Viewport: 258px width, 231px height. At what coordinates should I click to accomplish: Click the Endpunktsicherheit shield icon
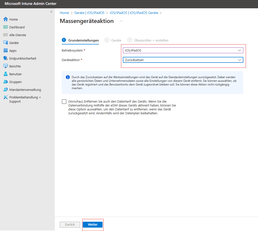(6, 58)
